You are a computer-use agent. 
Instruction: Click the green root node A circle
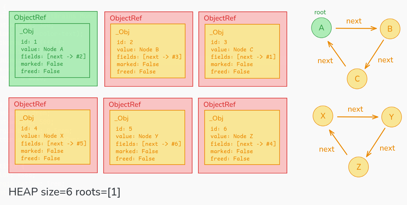click(x=321, y=28)
